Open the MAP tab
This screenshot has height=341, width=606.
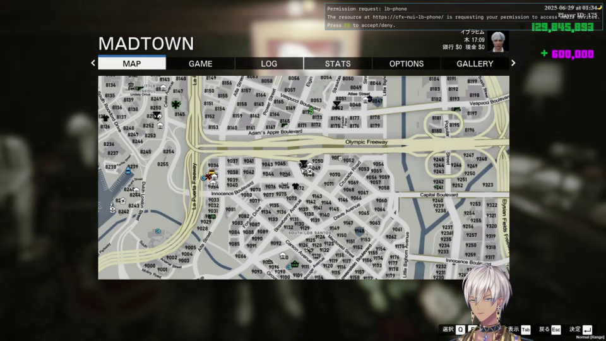pyautogui.click(x=132, y=63)
